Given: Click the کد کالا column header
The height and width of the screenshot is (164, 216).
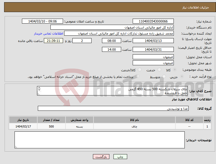Looking at the screenshot, I should tap(189, 120).
